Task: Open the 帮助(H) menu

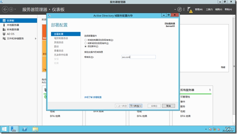Action: point(228,9)
